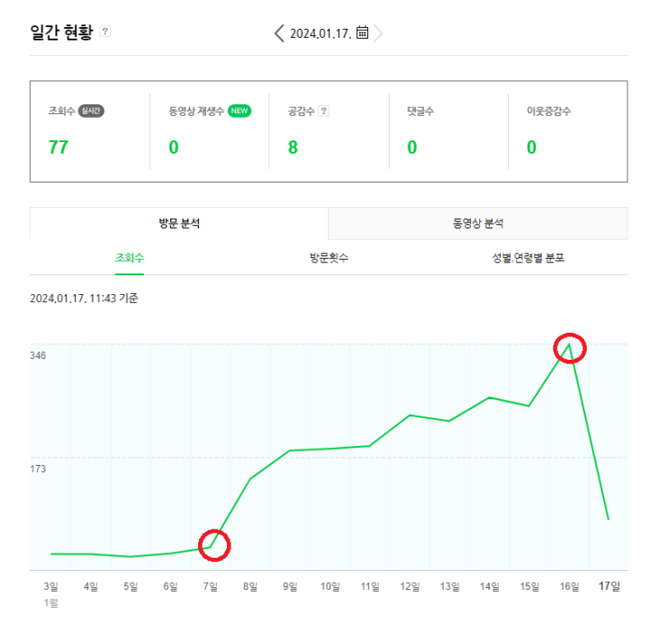669x635 pixels.
Task: Open 성별,연령별 분포 sub-tab
Action: tap(528, 258)
